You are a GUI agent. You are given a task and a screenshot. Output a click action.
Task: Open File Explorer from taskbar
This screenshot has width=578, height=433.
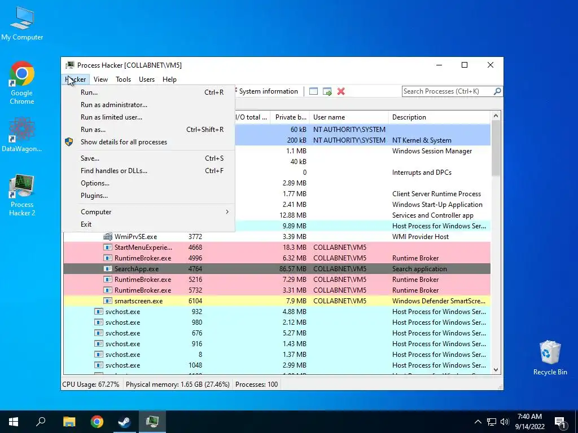[x=69, y=422]
